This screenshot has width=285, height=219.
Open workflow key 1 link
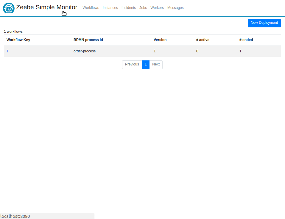(7, 51)
